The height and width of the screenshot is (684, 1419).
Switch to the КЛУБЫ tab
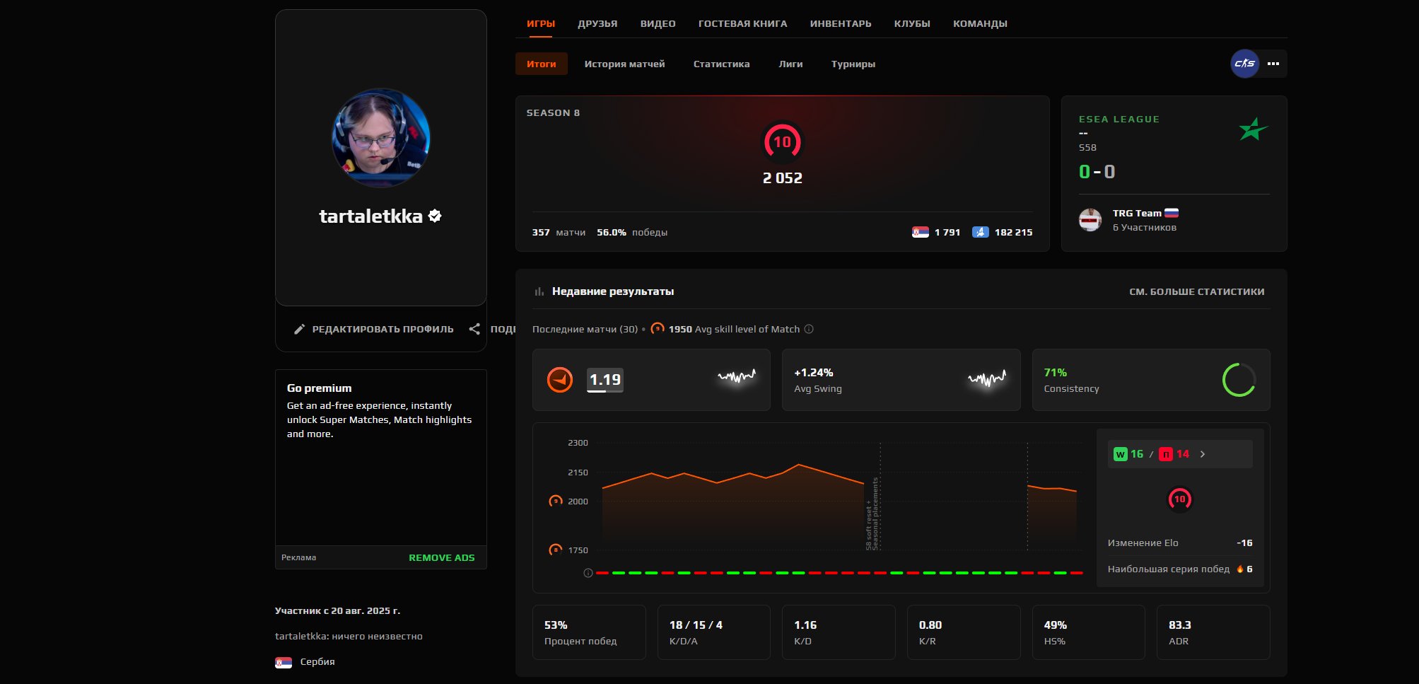pyautogui.click(x=912, y=23)
